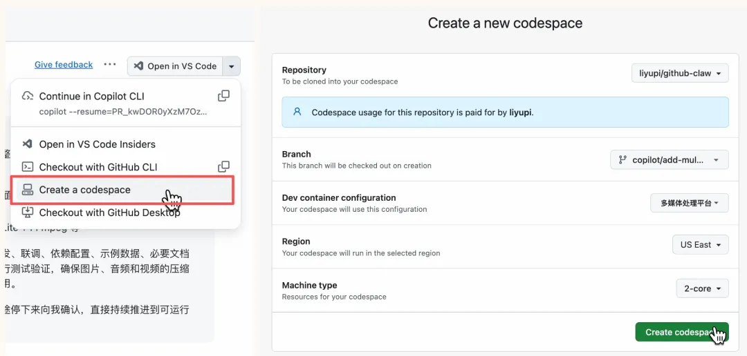Click the Give feedback link
The image size is (747, 356).
click(x=64, y=65)
